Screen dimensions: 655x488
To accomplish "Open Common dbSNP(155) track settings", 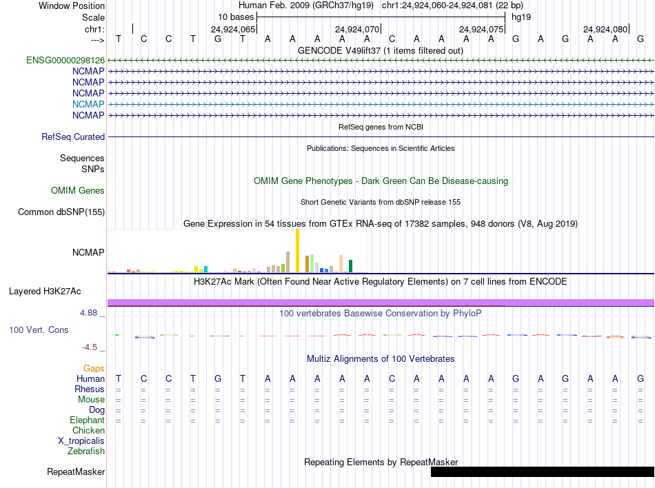I will click(x=61, y=212).
